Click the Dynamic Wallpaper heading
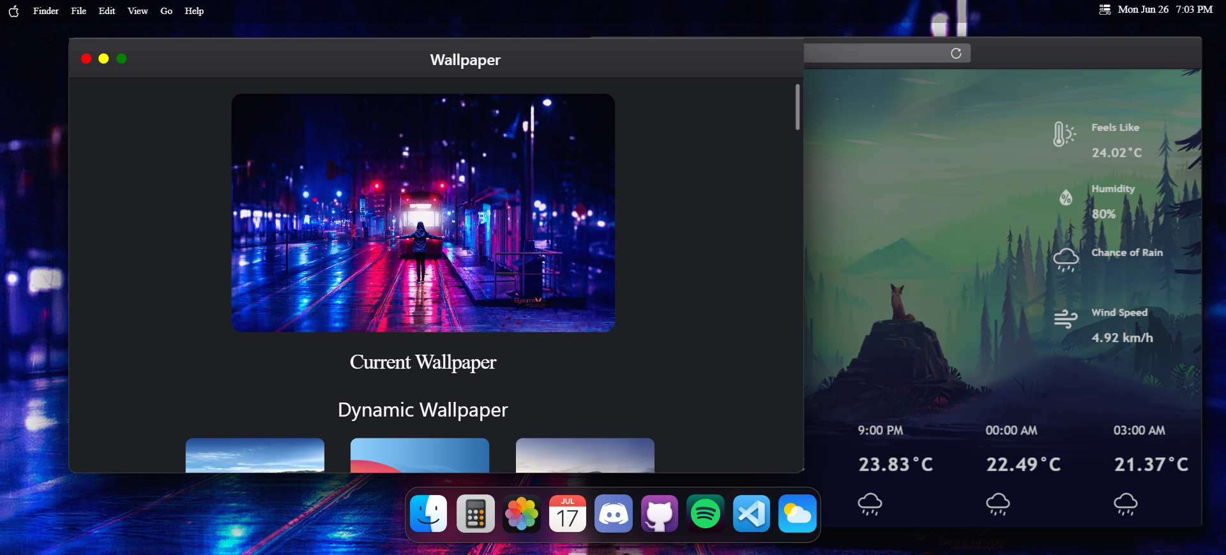 [423, 410]
